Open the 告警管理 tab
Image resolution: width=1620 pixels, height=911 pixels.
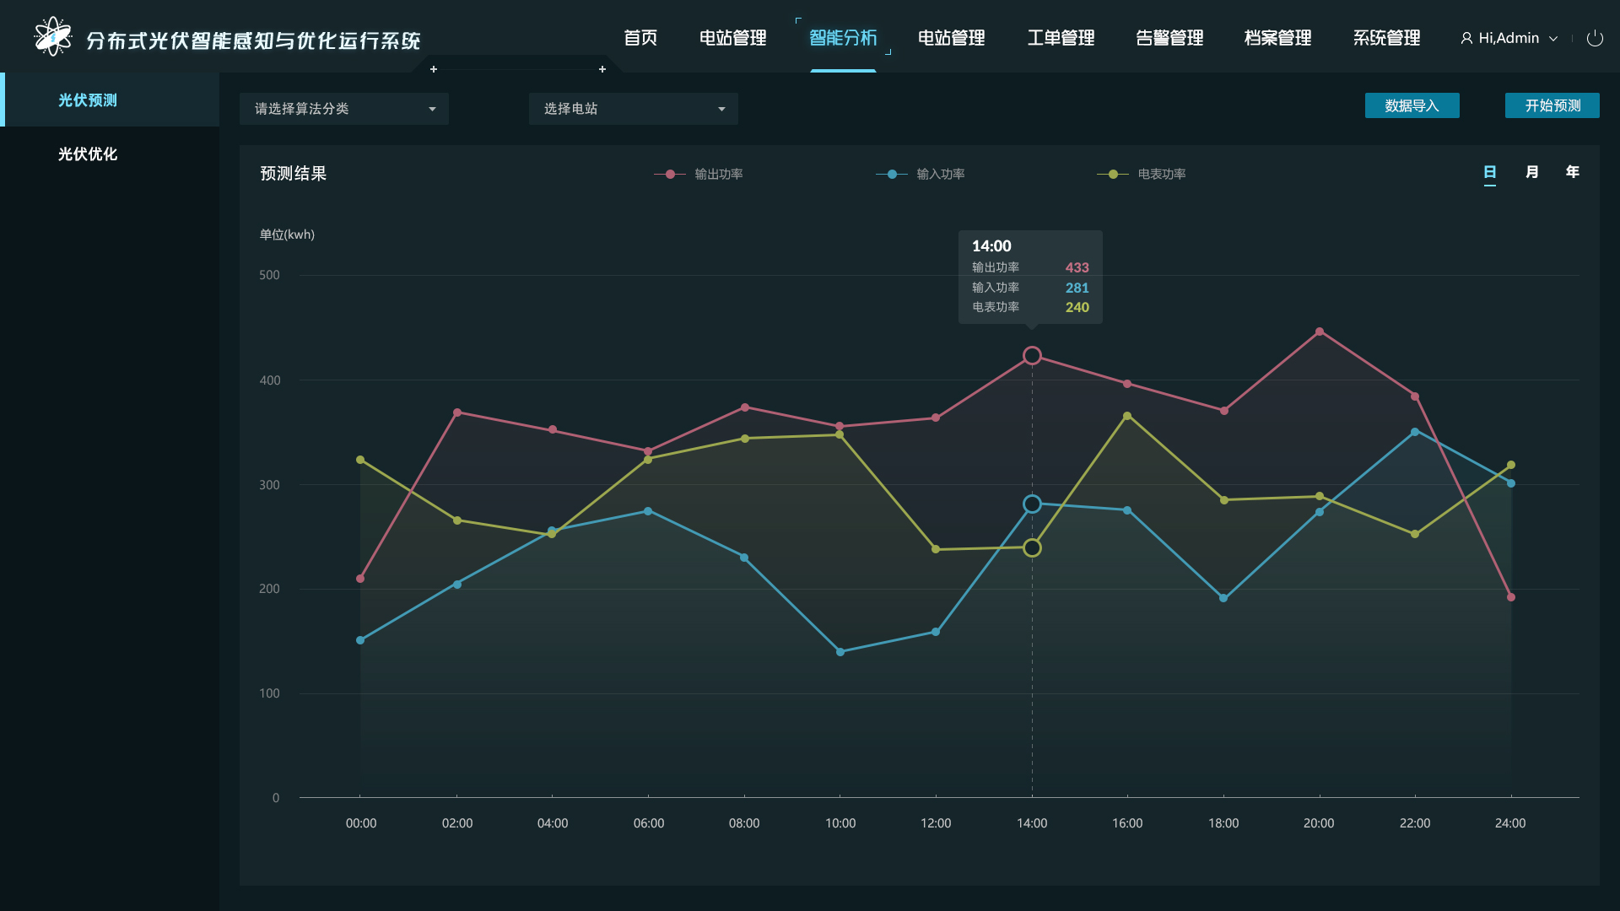1170,38
